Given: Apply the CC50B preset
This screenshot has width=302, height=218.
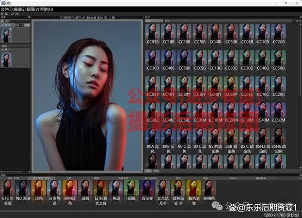Looking at the screenshot, I should (184, 60).
